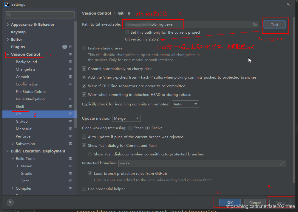Click the project icon on Shelf row
The image size is (298, 212).
click(x=70, y=106)
